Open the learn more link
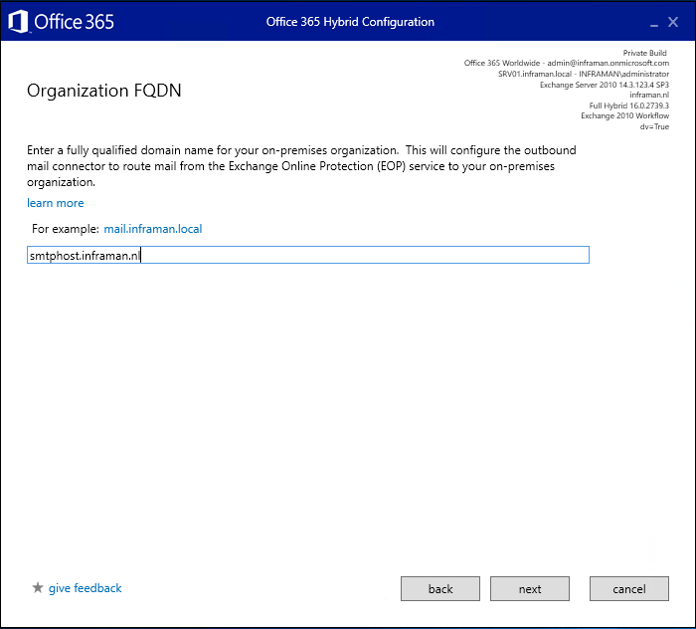The width and height of the screenshot is (696, 629). (x=56, y=203)
